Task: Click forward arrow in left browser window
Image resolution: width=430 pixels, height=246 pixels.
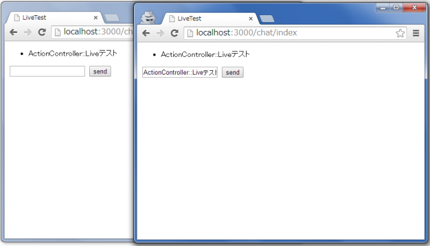Action: tap(27, 32)
